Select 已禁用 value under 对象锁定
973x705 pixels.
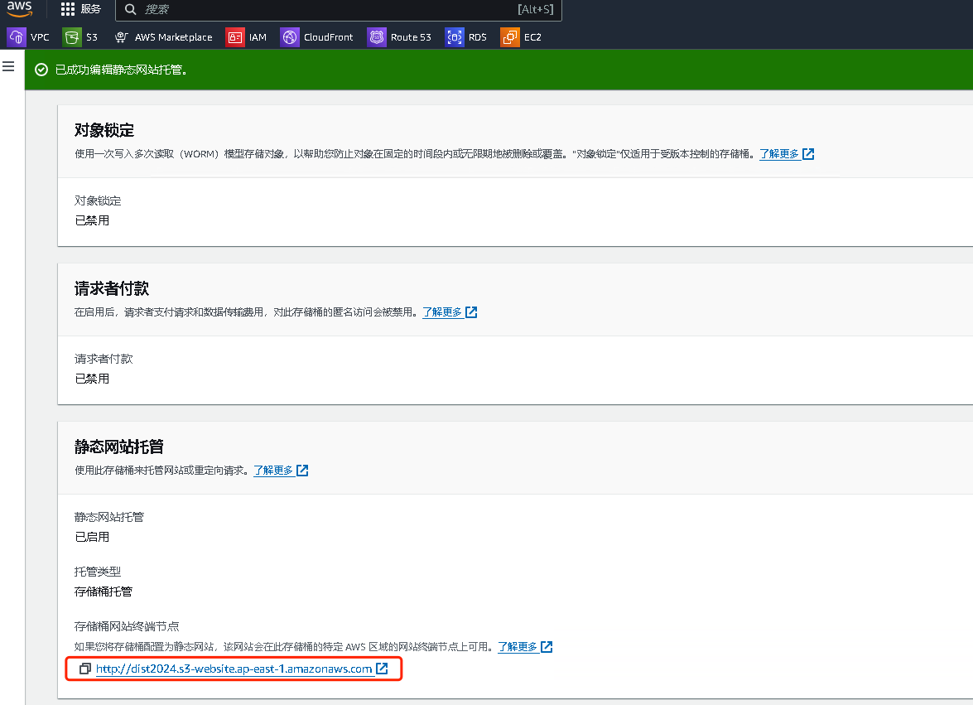click(x=92, y=220)
